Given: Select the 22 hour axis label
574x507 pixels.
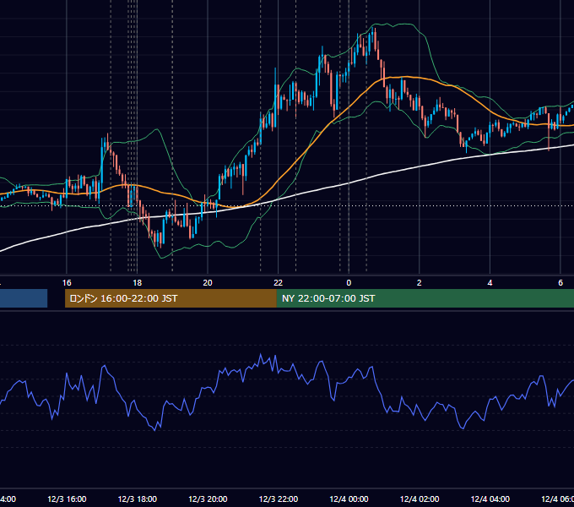Looking at the screenshot, I should [x=279, y=283].
